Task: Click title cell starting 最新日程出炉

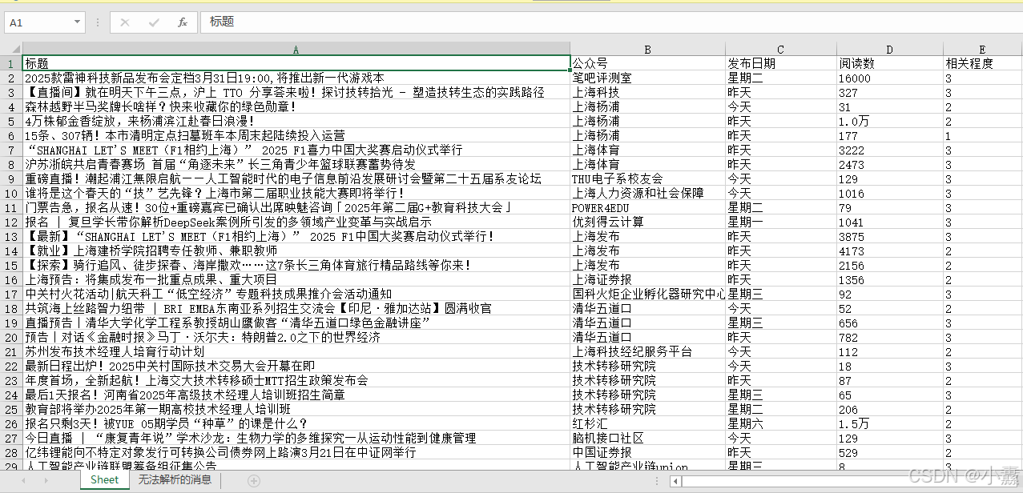Action: point(296,366)
